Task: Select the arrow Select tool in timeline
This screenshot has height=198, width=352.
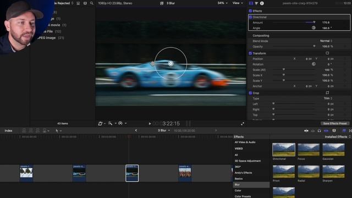Action: pos(57,130)
